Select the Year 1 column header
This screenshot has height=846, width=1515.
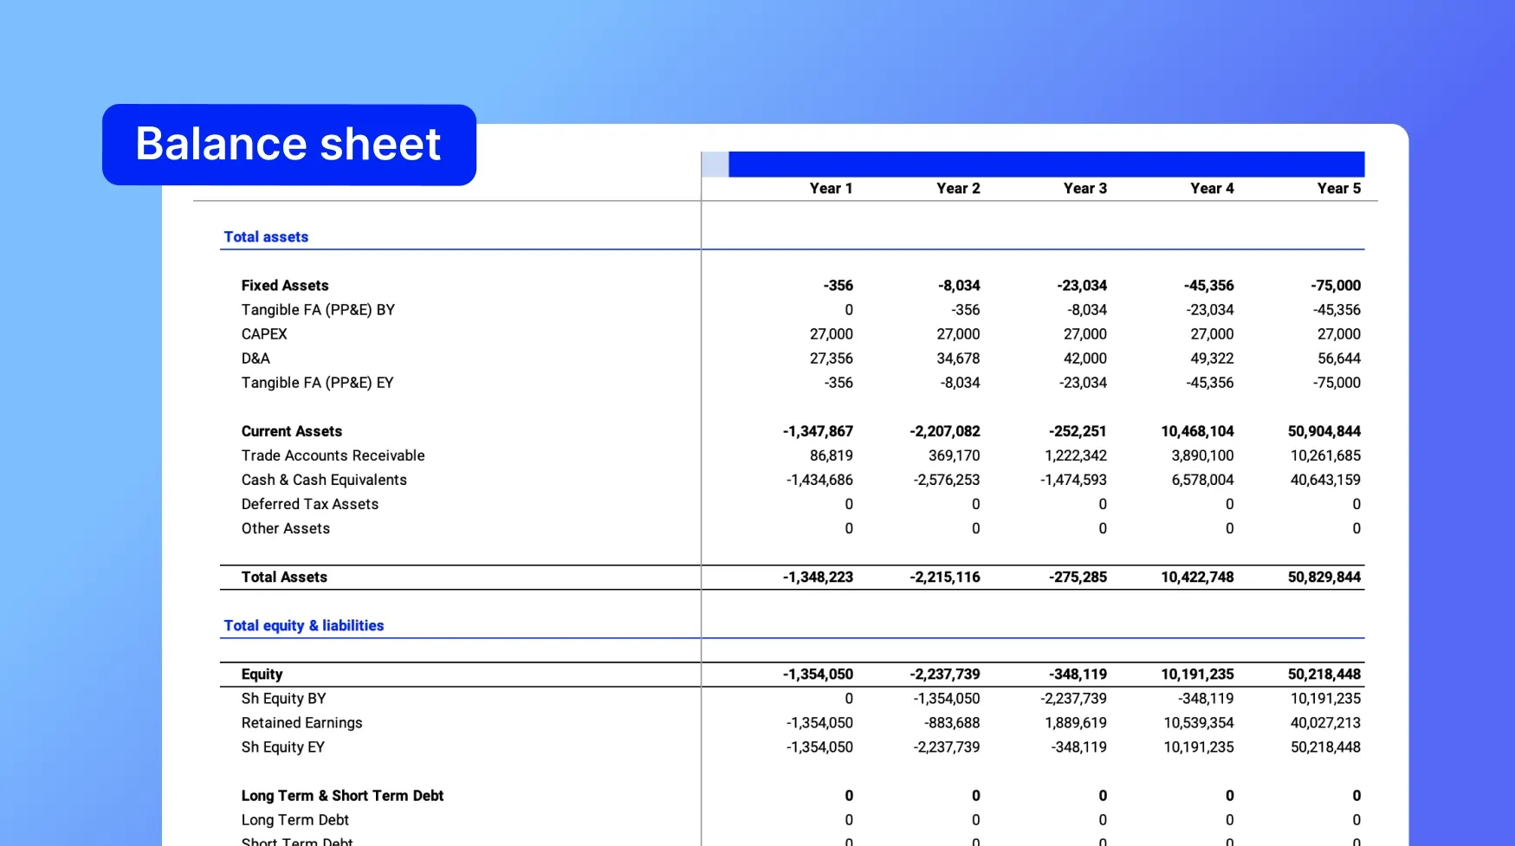click(x=830, y=189)
